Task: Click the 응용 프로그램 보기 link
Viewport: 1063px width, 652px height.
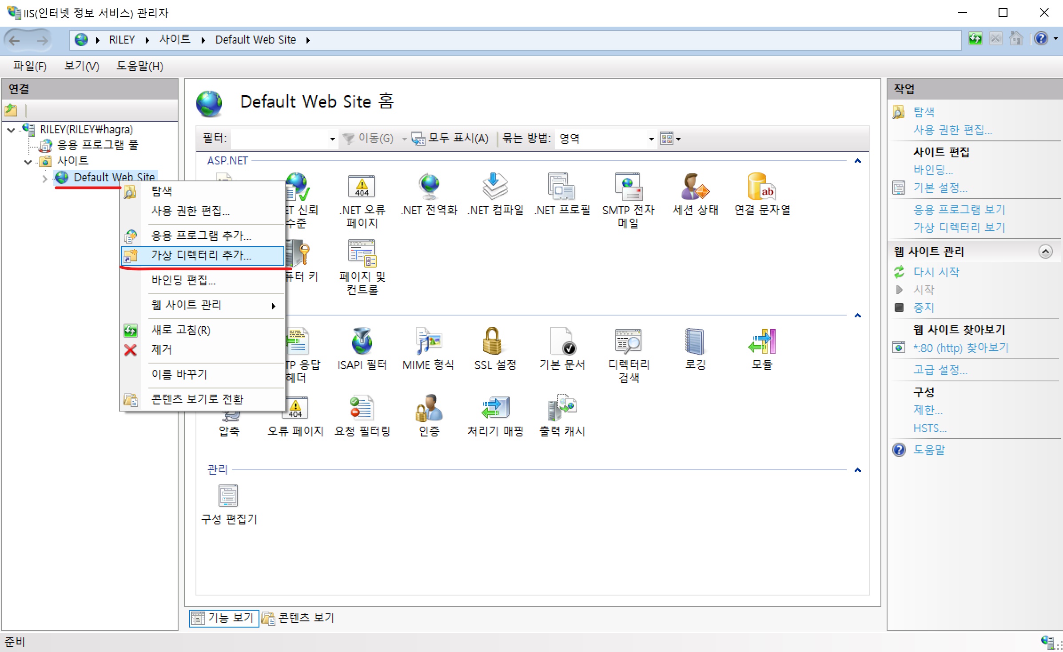Action: 959,210
